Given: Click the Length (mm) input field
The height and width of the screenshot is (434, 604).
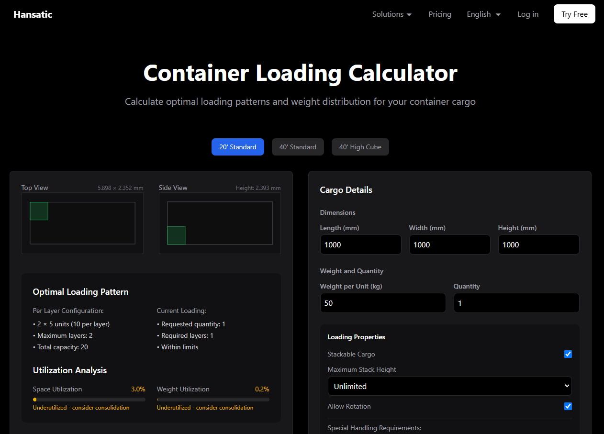Looking at the screenshot, I should [x=360, y=245].
